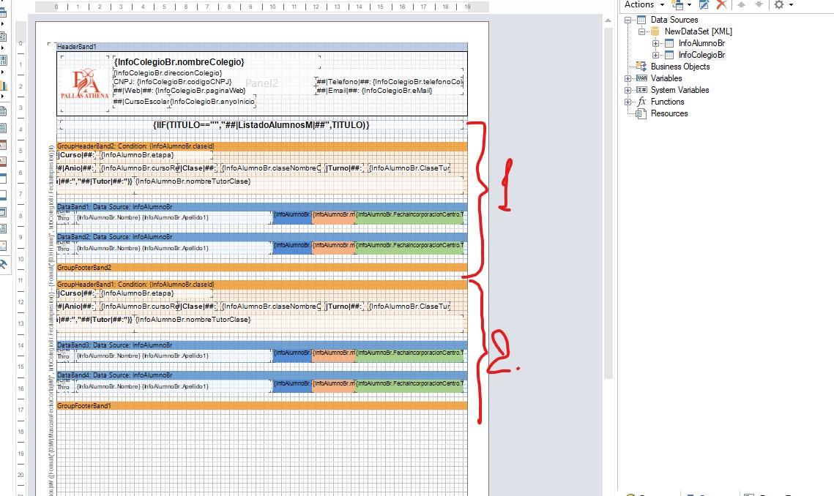Click the VAR Variables icon

pos(641,78)
